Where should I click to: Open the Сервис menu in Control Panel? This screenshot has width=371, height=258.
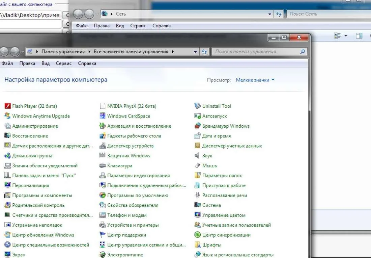(x=64, y=63)
